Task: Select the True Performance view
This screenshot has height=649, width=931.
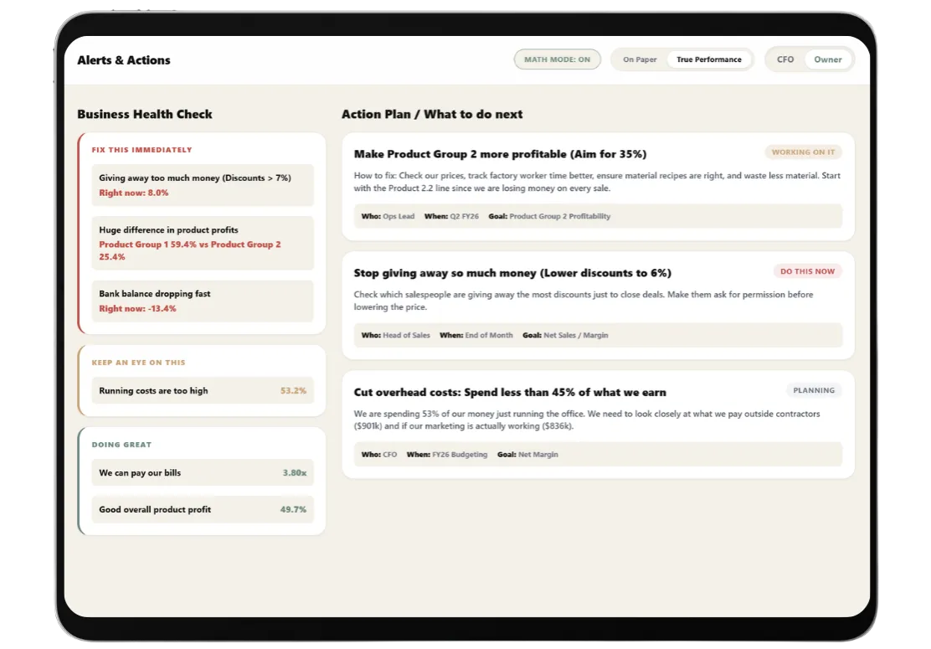Action: [x=709, y=59]
